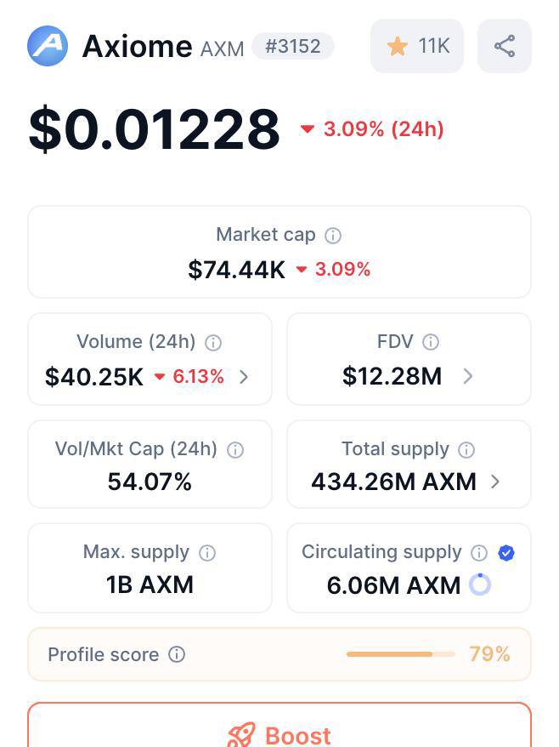This screenshot has width=559, height=747.
Task: Click the FDV info icon
Action: [x=431, y=342]
